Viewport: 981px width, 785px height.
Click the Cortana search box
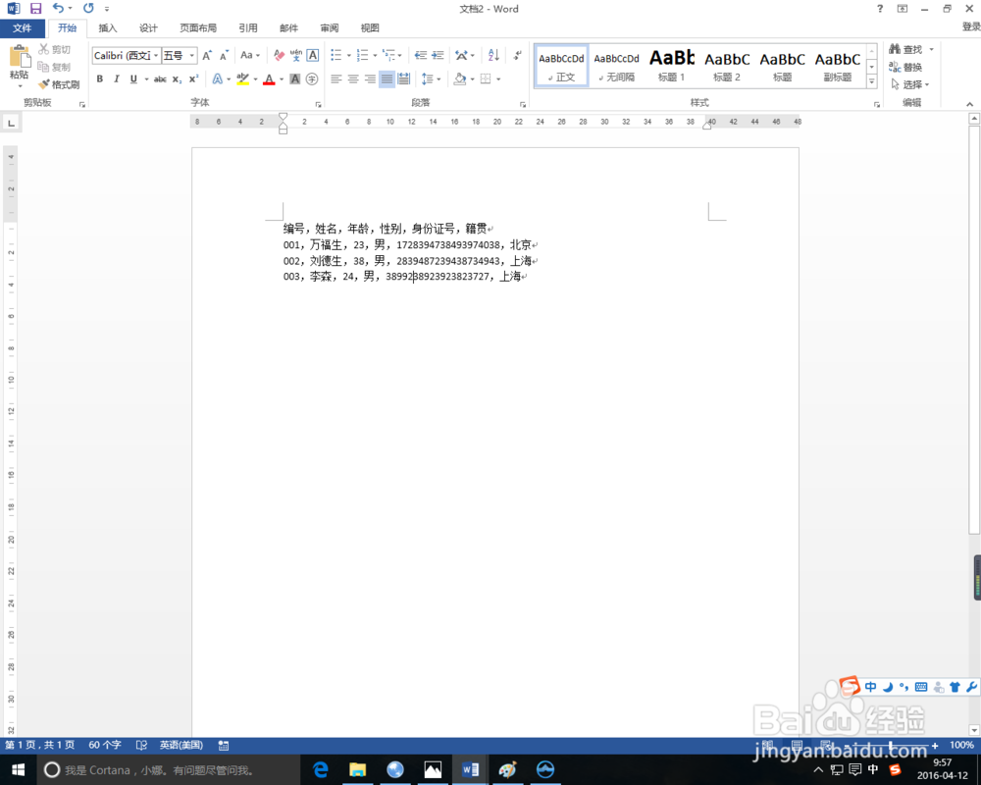point(169,770)
